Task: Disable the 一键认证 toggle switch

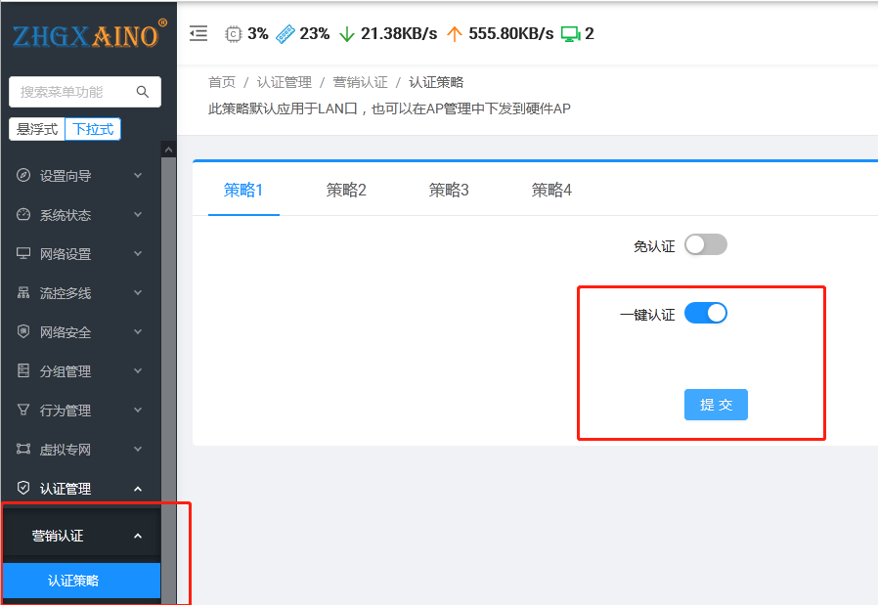Action: coord(705,314)
